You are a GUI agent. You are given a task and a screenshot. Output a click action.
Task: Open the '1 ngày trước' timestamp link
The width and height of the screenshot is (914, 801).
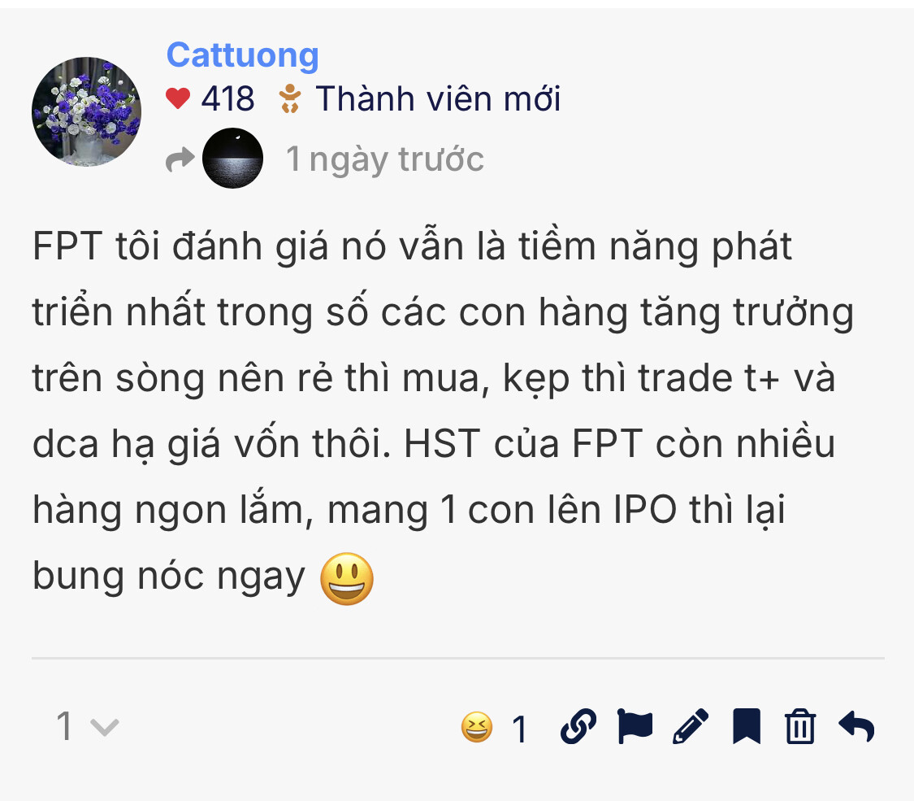(385, 159)
